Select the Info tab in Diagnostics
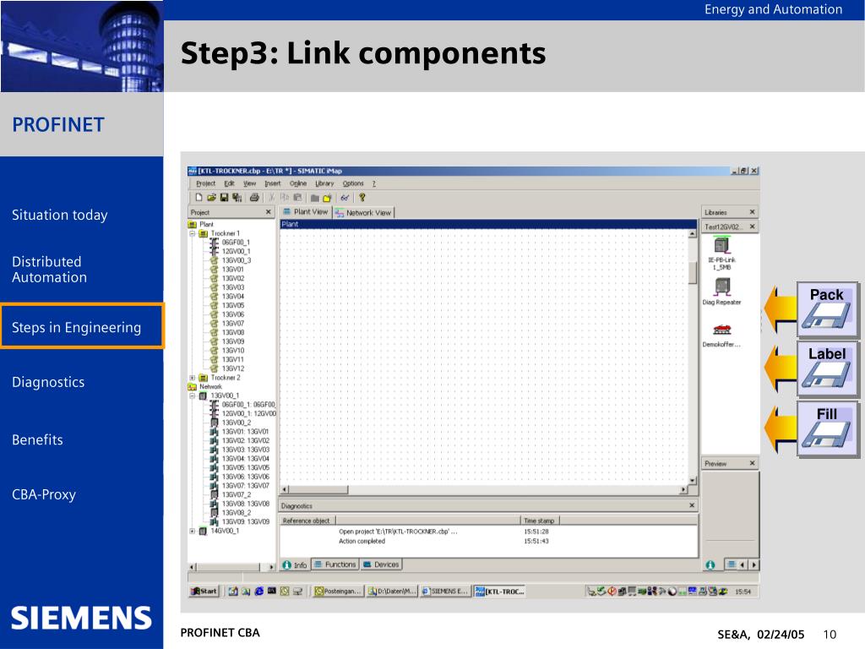 (295, 564)
